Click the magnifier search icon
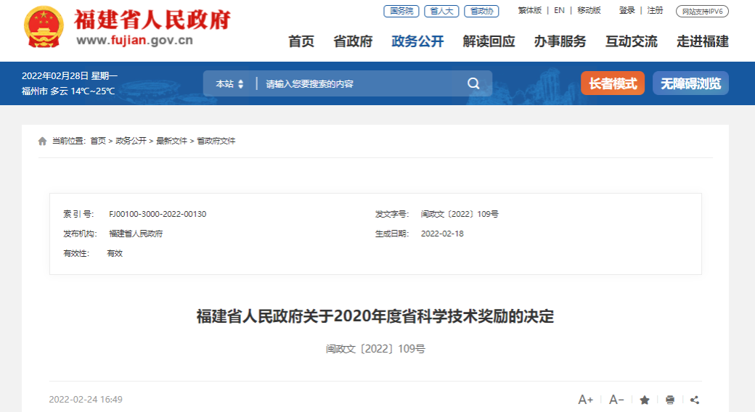Image resolution: width=755 pixels, height=412 pixels. tap(473, 83)
